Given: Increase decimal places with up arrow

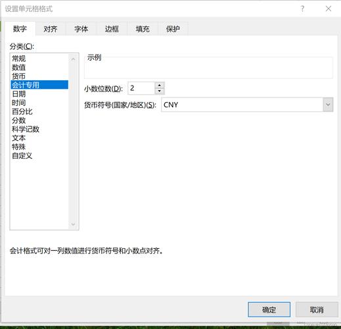Looking at the screenshot, I should (x=160, y=86).
